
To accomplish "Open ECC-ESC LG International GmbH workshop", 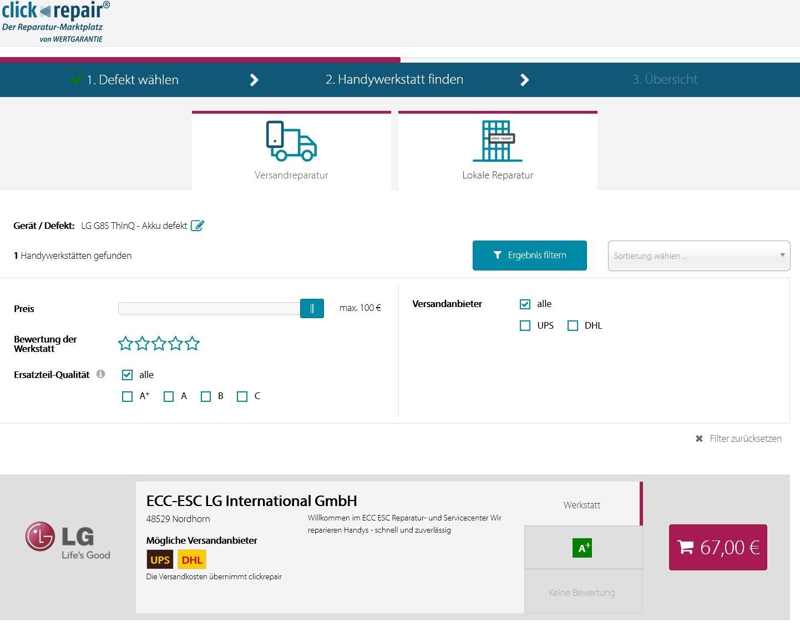I will click(251, 501).
